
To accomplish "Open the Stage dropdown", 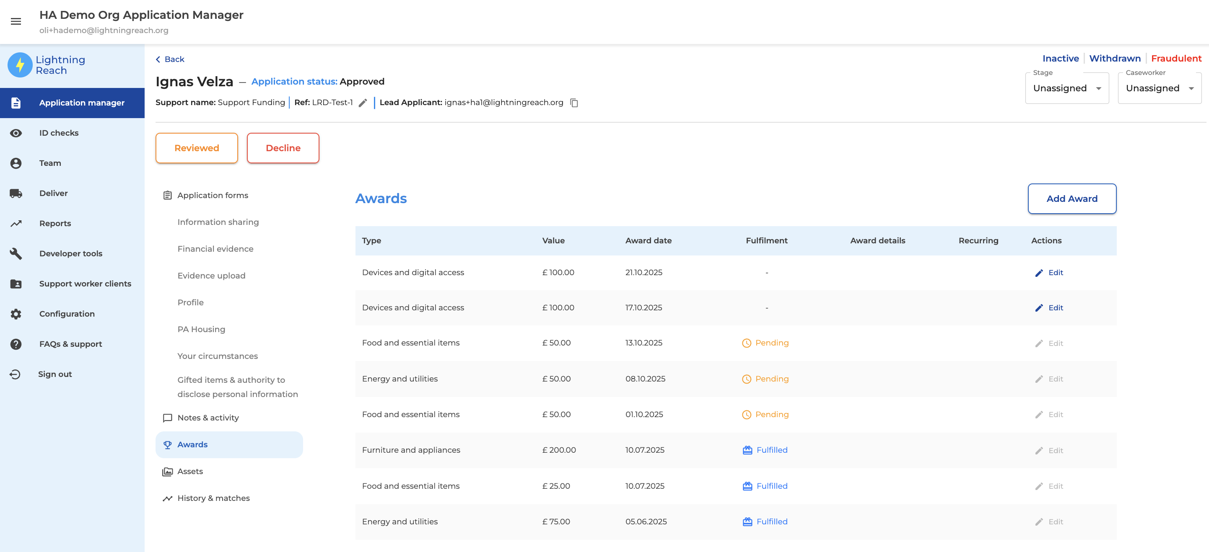I will coord(1066,89).
